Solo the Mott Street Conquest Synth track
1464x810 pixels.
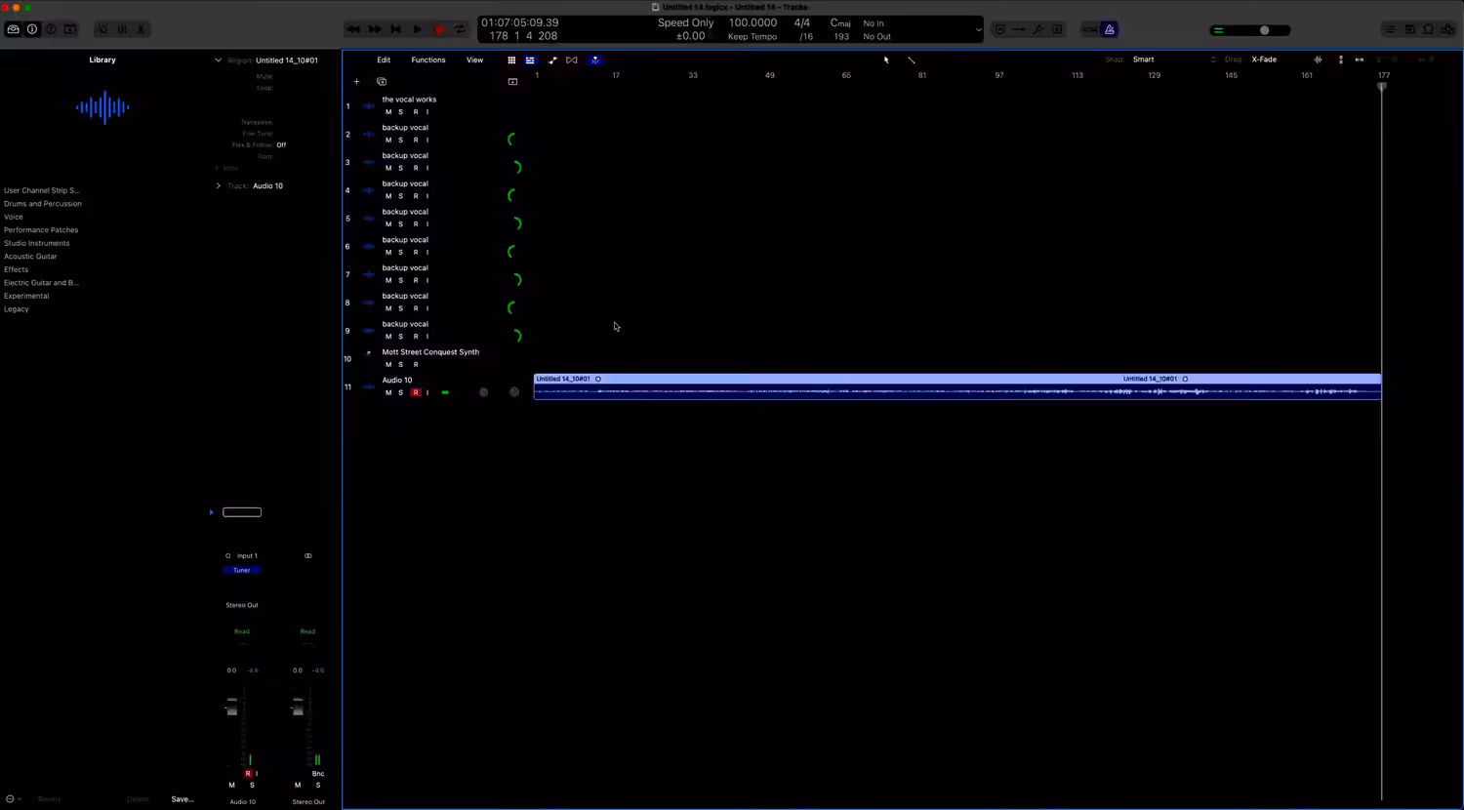400,365
